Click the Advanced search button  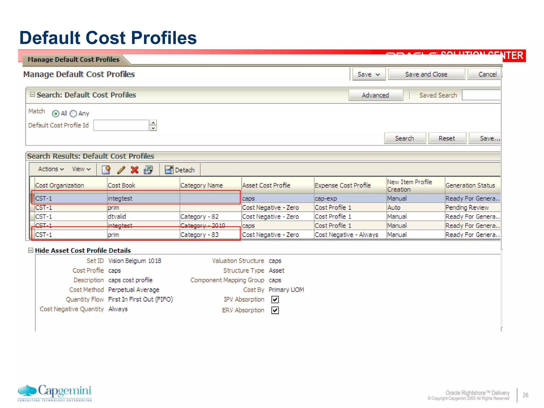tap(376, 95)
